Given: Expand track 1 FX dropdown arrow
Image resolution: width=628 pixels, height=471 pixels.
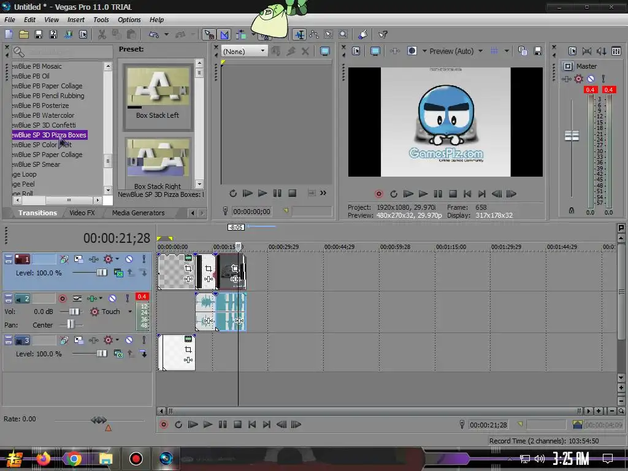Looking at the screenshot, I should coord(117,259).
